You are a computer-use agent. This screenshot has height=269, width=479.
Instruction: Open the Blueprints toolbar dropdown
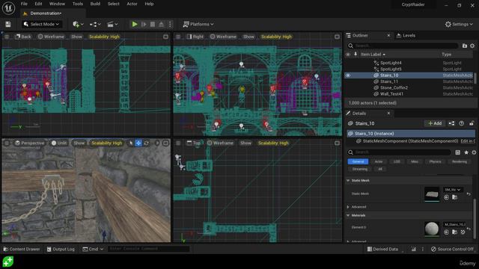point(95,24)
